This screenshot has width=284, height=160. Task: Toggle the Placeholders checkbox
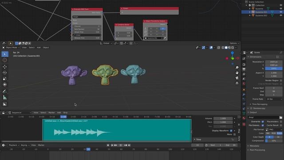tap(281, 121)
